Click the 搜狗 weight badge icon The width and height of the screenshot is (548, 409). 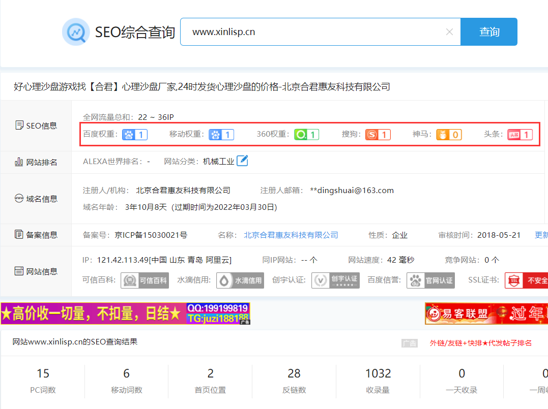[x=378, y=135]
